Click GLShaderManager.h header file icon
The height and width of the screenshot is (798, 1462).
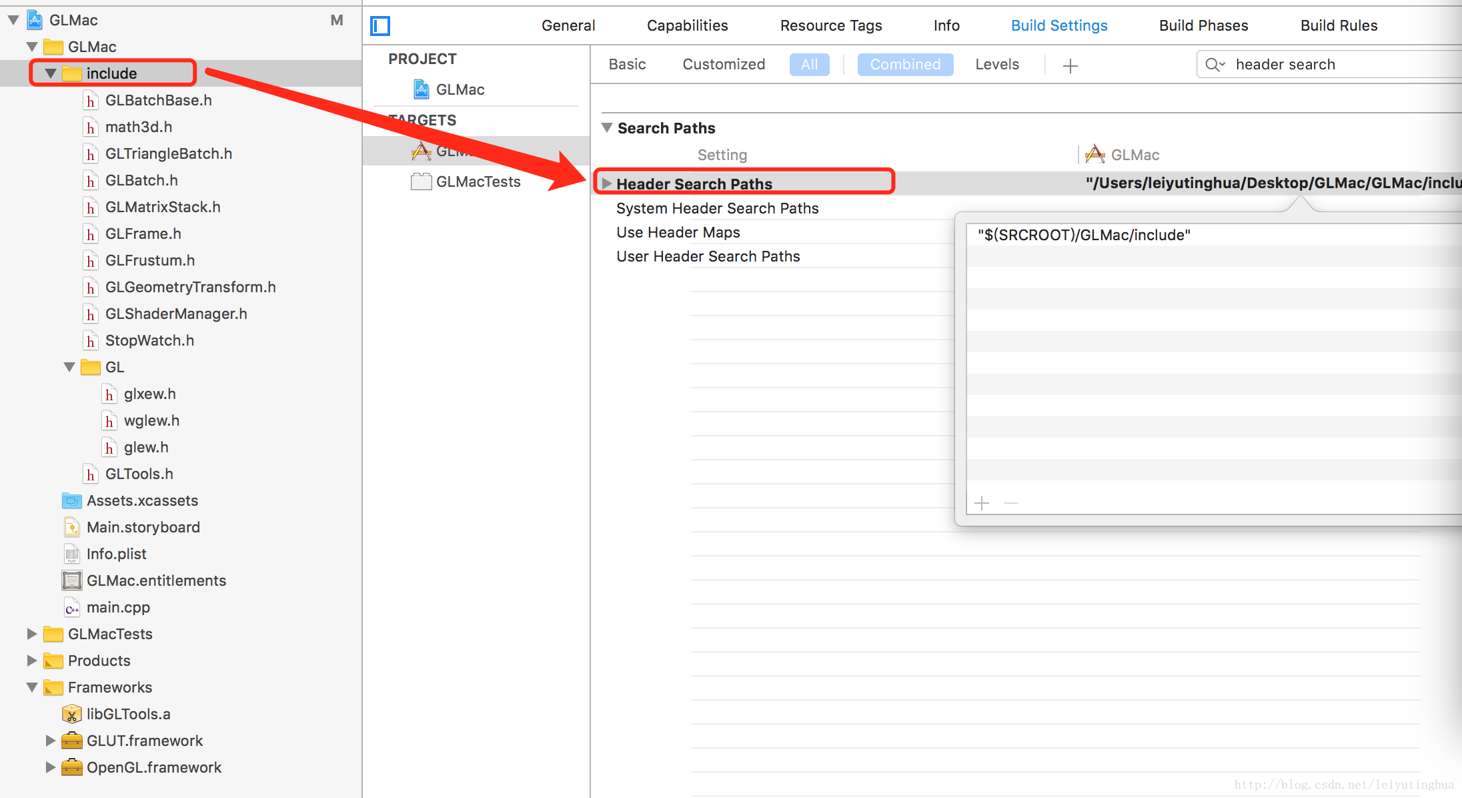(91, 314)
